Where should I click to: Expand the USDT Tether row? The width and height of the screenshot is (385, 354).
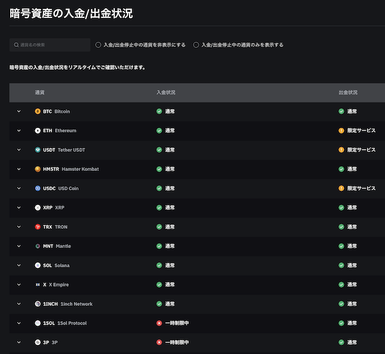pos(19,150)
